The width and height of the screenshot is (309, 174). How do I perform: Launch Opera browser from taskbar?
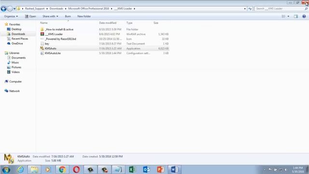(76, 170)
